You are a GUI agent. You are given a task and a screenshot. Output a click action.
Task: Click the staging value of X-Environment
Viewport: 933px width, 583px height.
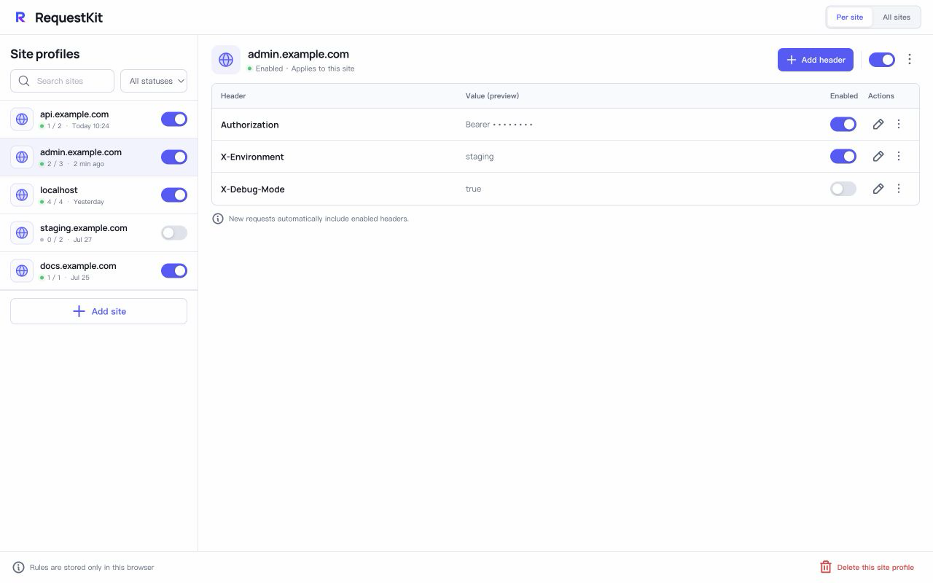point(480,157)
